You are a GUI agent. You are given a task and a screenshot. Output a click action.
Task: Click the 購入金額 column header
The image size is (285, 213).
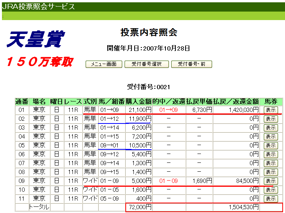138,101
